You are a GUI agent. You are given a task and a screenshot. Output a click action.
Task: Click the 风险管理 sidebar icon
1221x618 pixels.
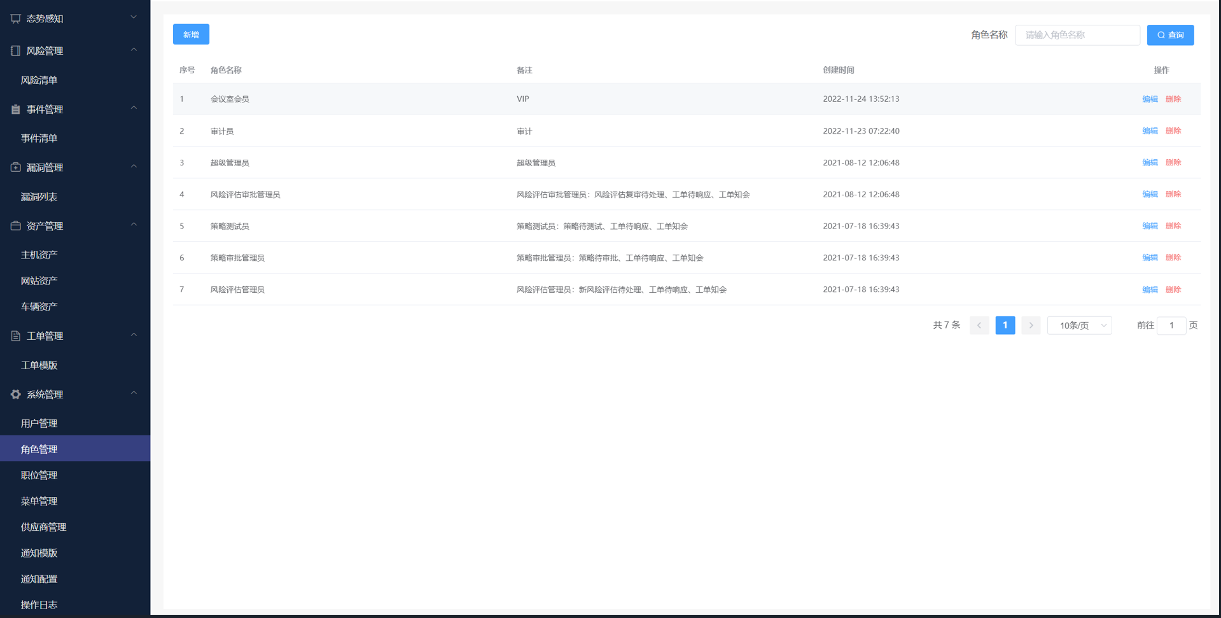point(15,50)
